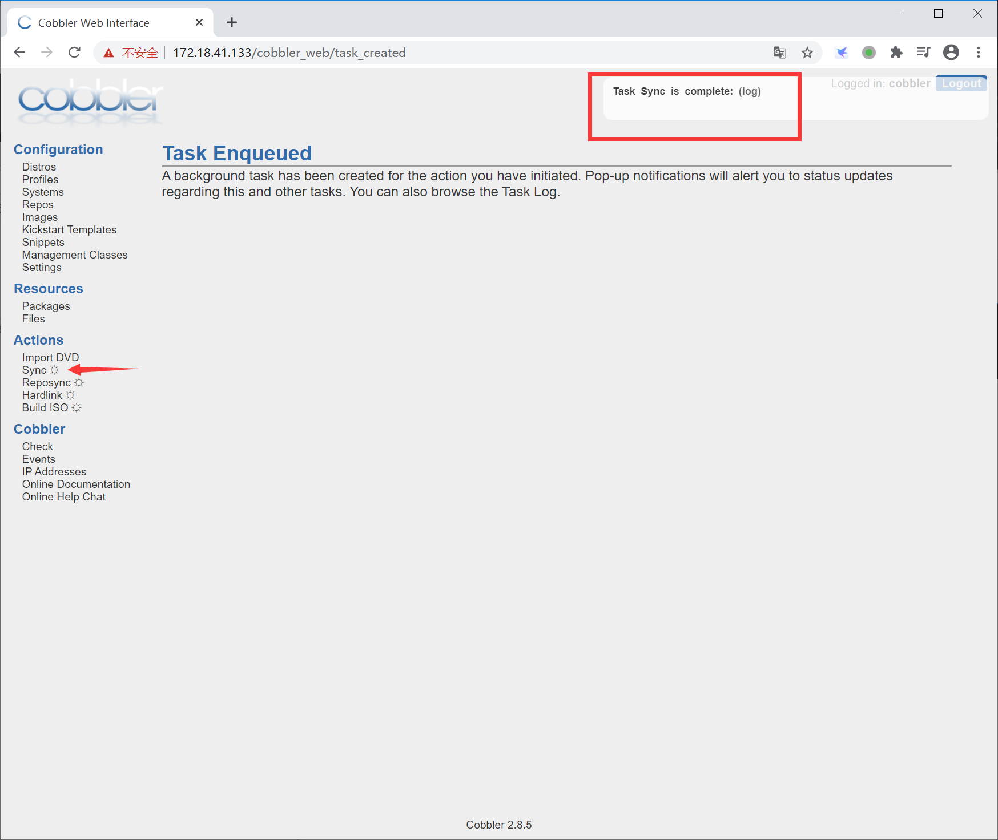
Task: Click the browser profile avatar icon
Action: pyautogui.click(x=951, y=52)
